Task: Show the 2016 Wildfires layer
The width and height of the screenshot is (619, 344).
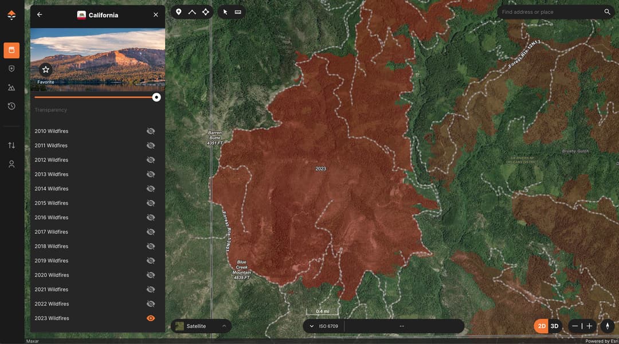Action: click(151, 218)
